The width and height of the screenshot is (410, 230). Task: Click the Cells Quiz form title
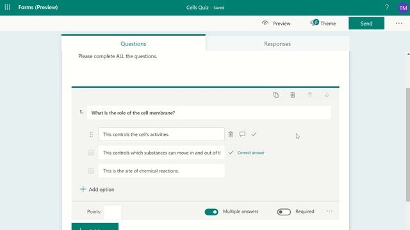pyautogui.click(x=197, y=8)
